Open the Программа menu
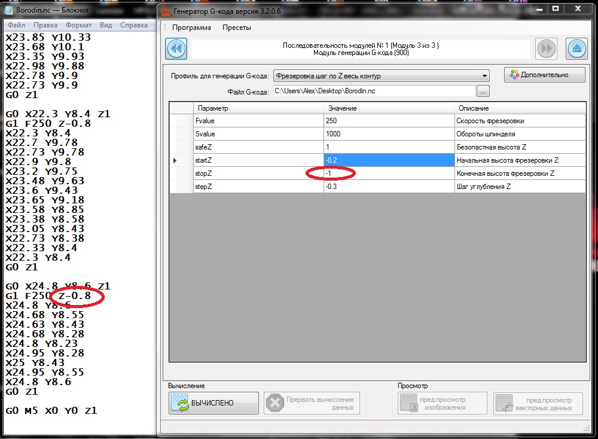The image size is (598, 439). pos(191,28)
